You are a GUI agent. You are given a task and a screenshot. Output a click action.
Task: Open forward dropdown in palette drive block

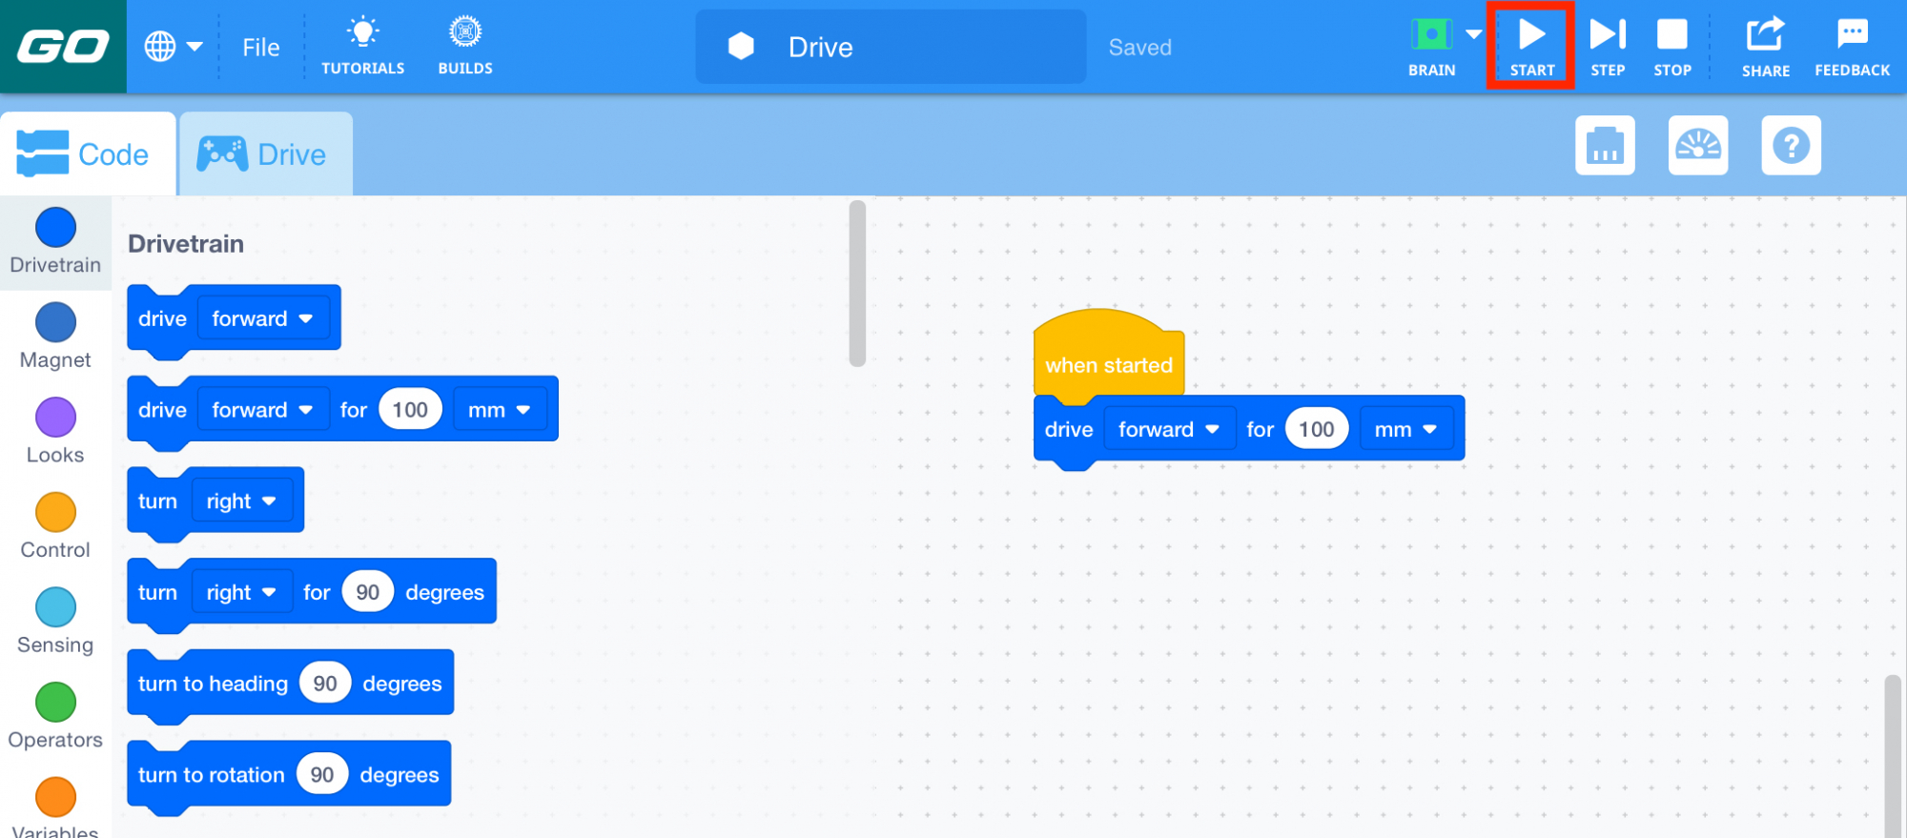tap(263, 318)
